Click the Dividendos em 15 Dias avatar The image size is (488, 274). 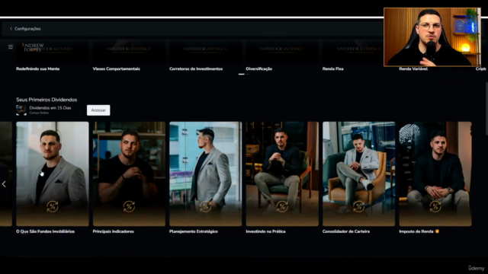coord(21,110)
